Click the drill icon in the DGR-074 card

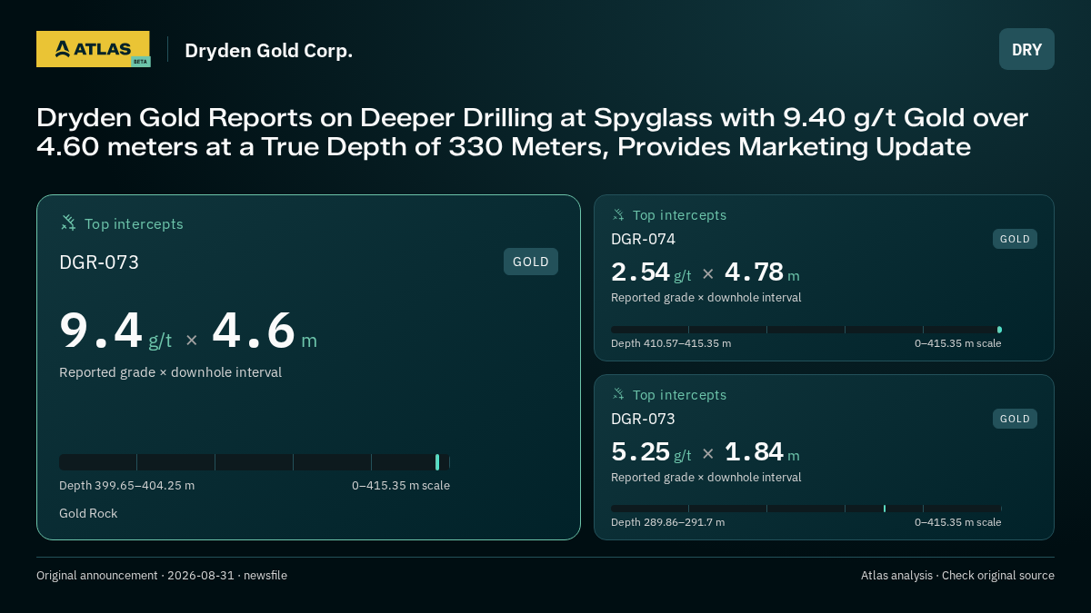point(618,215)
